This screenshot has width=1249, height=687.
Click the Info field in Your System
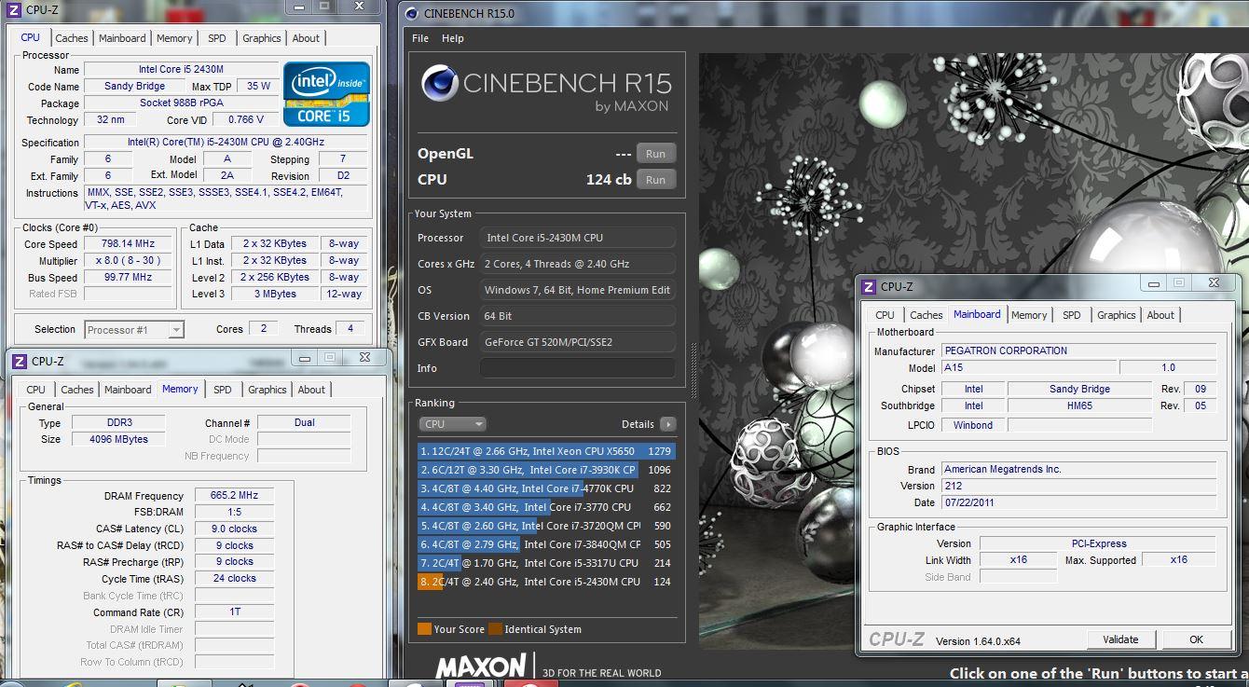(x=577, y=368)
